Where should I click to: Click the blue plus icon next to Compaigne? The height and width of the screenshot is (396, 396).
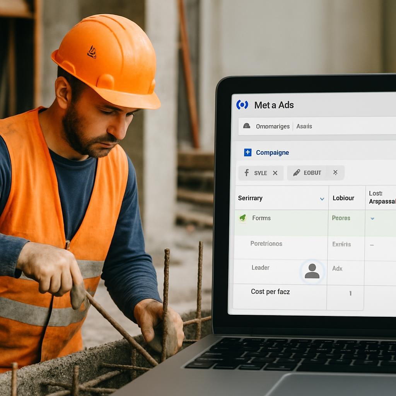point(248,152)
